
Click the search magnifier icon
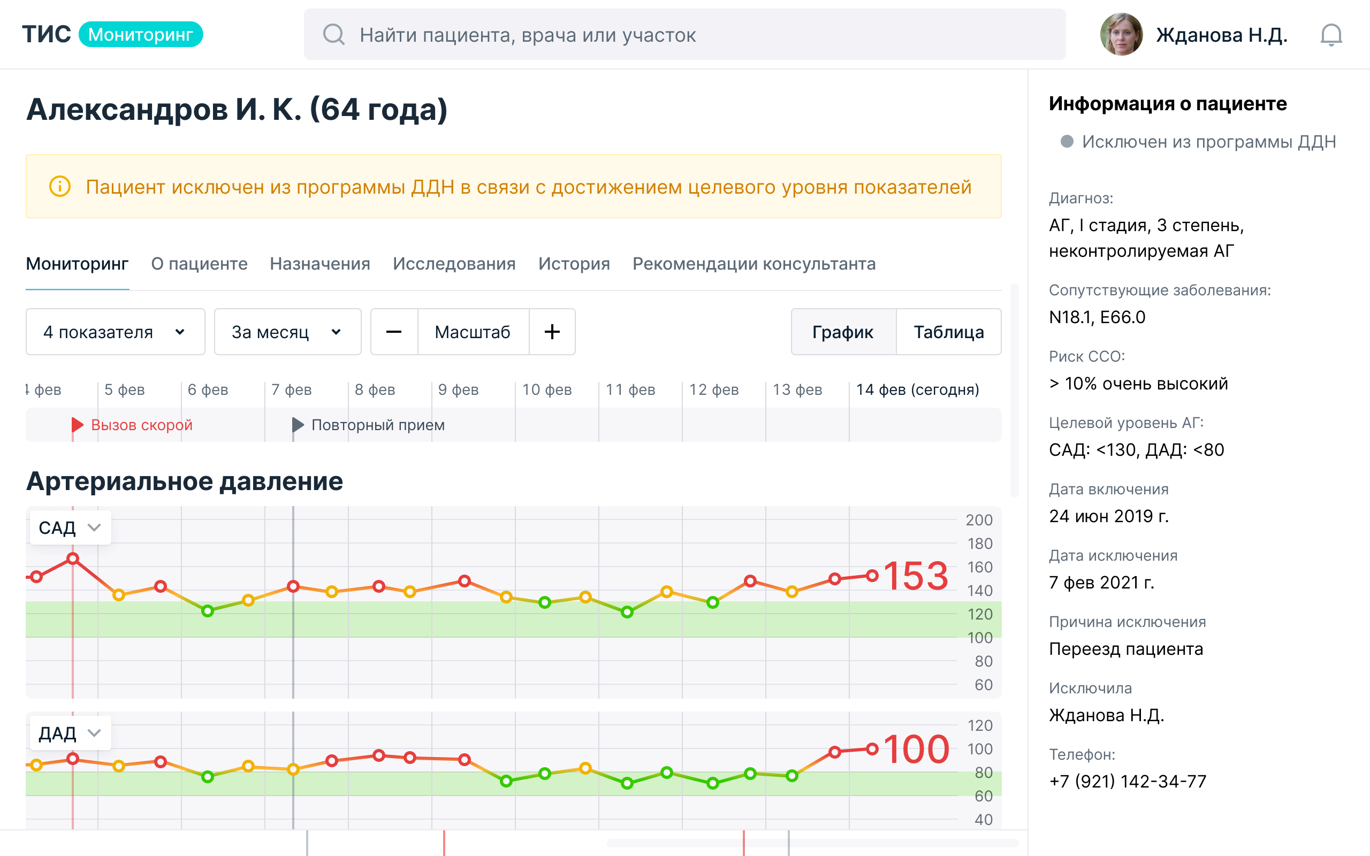point(333,35)
